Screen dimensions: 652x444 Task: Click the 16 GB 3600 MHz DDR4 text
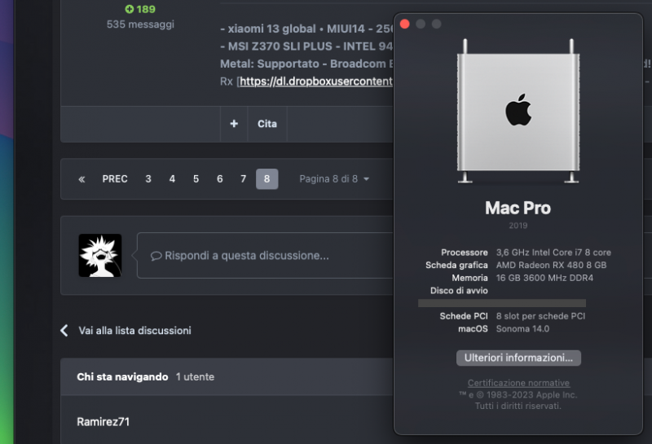544,278
